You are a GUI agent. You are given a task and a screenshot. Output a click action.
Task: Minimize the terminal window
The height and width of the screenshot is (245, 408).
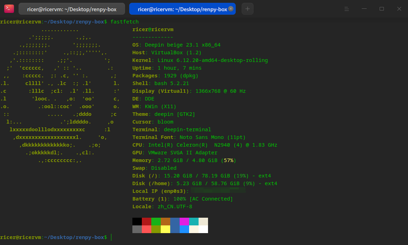pyautogui.click(x=364, y=9)
